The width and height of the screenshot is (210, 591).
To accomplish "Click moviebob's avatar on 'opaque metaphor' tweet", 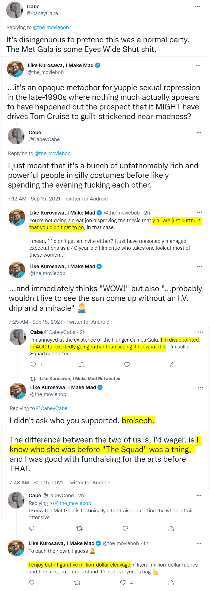I will pos(15,69).
